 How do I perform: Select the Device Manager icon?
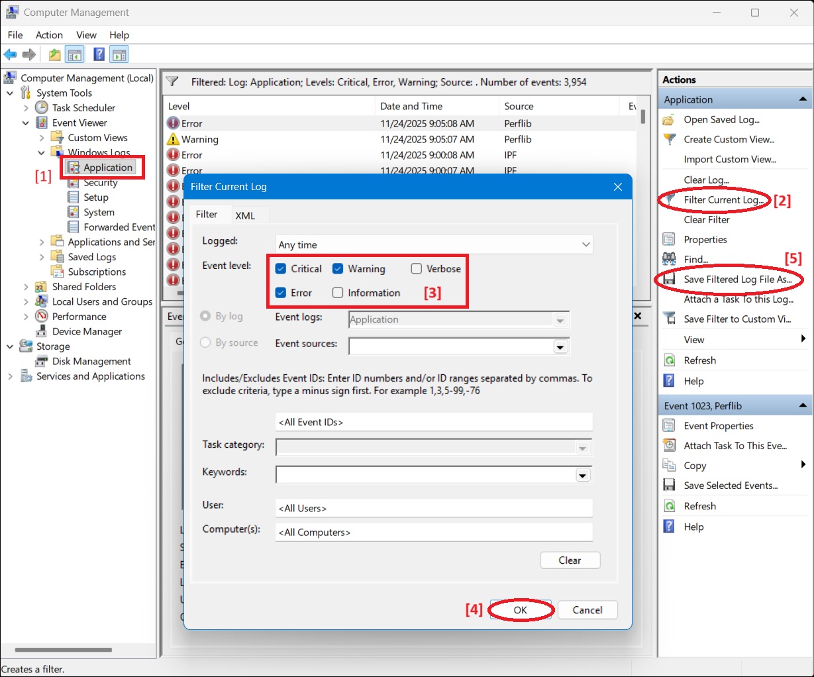pyautogui.click(x=42, y=331)
